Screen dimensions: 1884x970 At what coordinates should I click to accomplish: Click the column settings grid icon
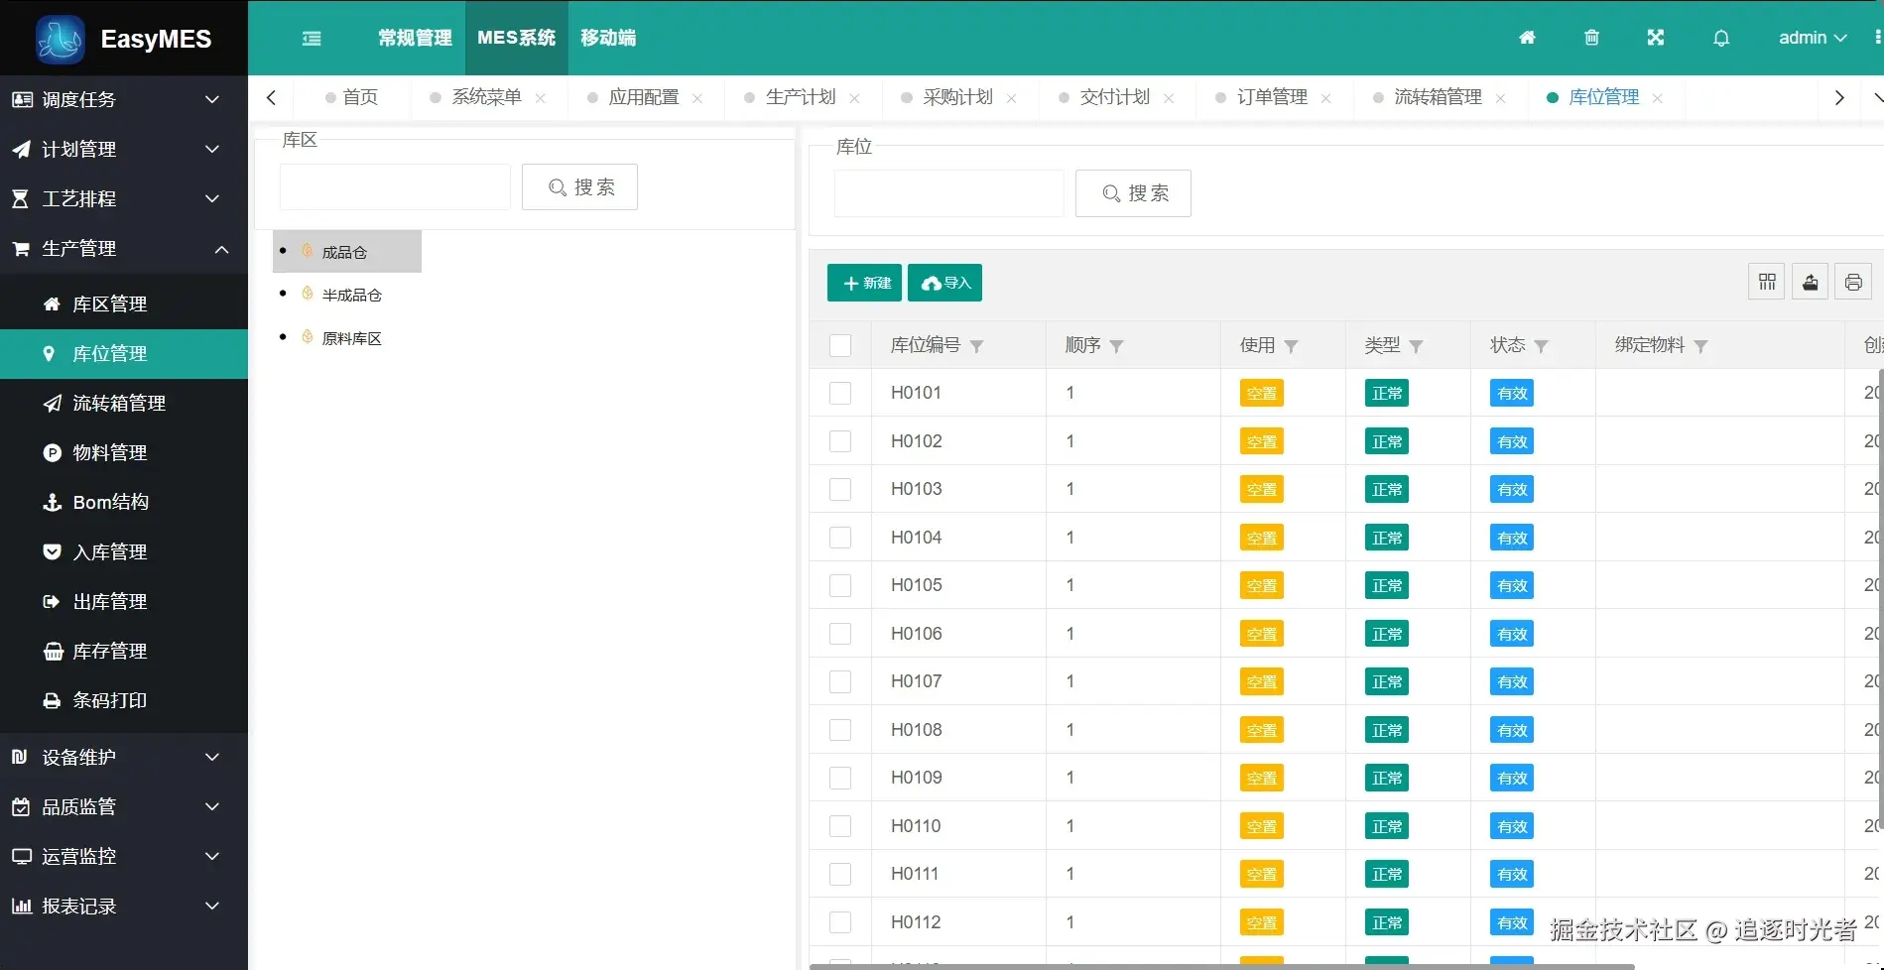tap(1767, 283)
